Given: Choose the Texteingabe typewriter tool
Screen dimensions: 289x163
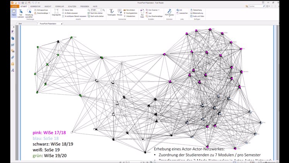Looking at the screenshot, I should (x=111, y=13).
